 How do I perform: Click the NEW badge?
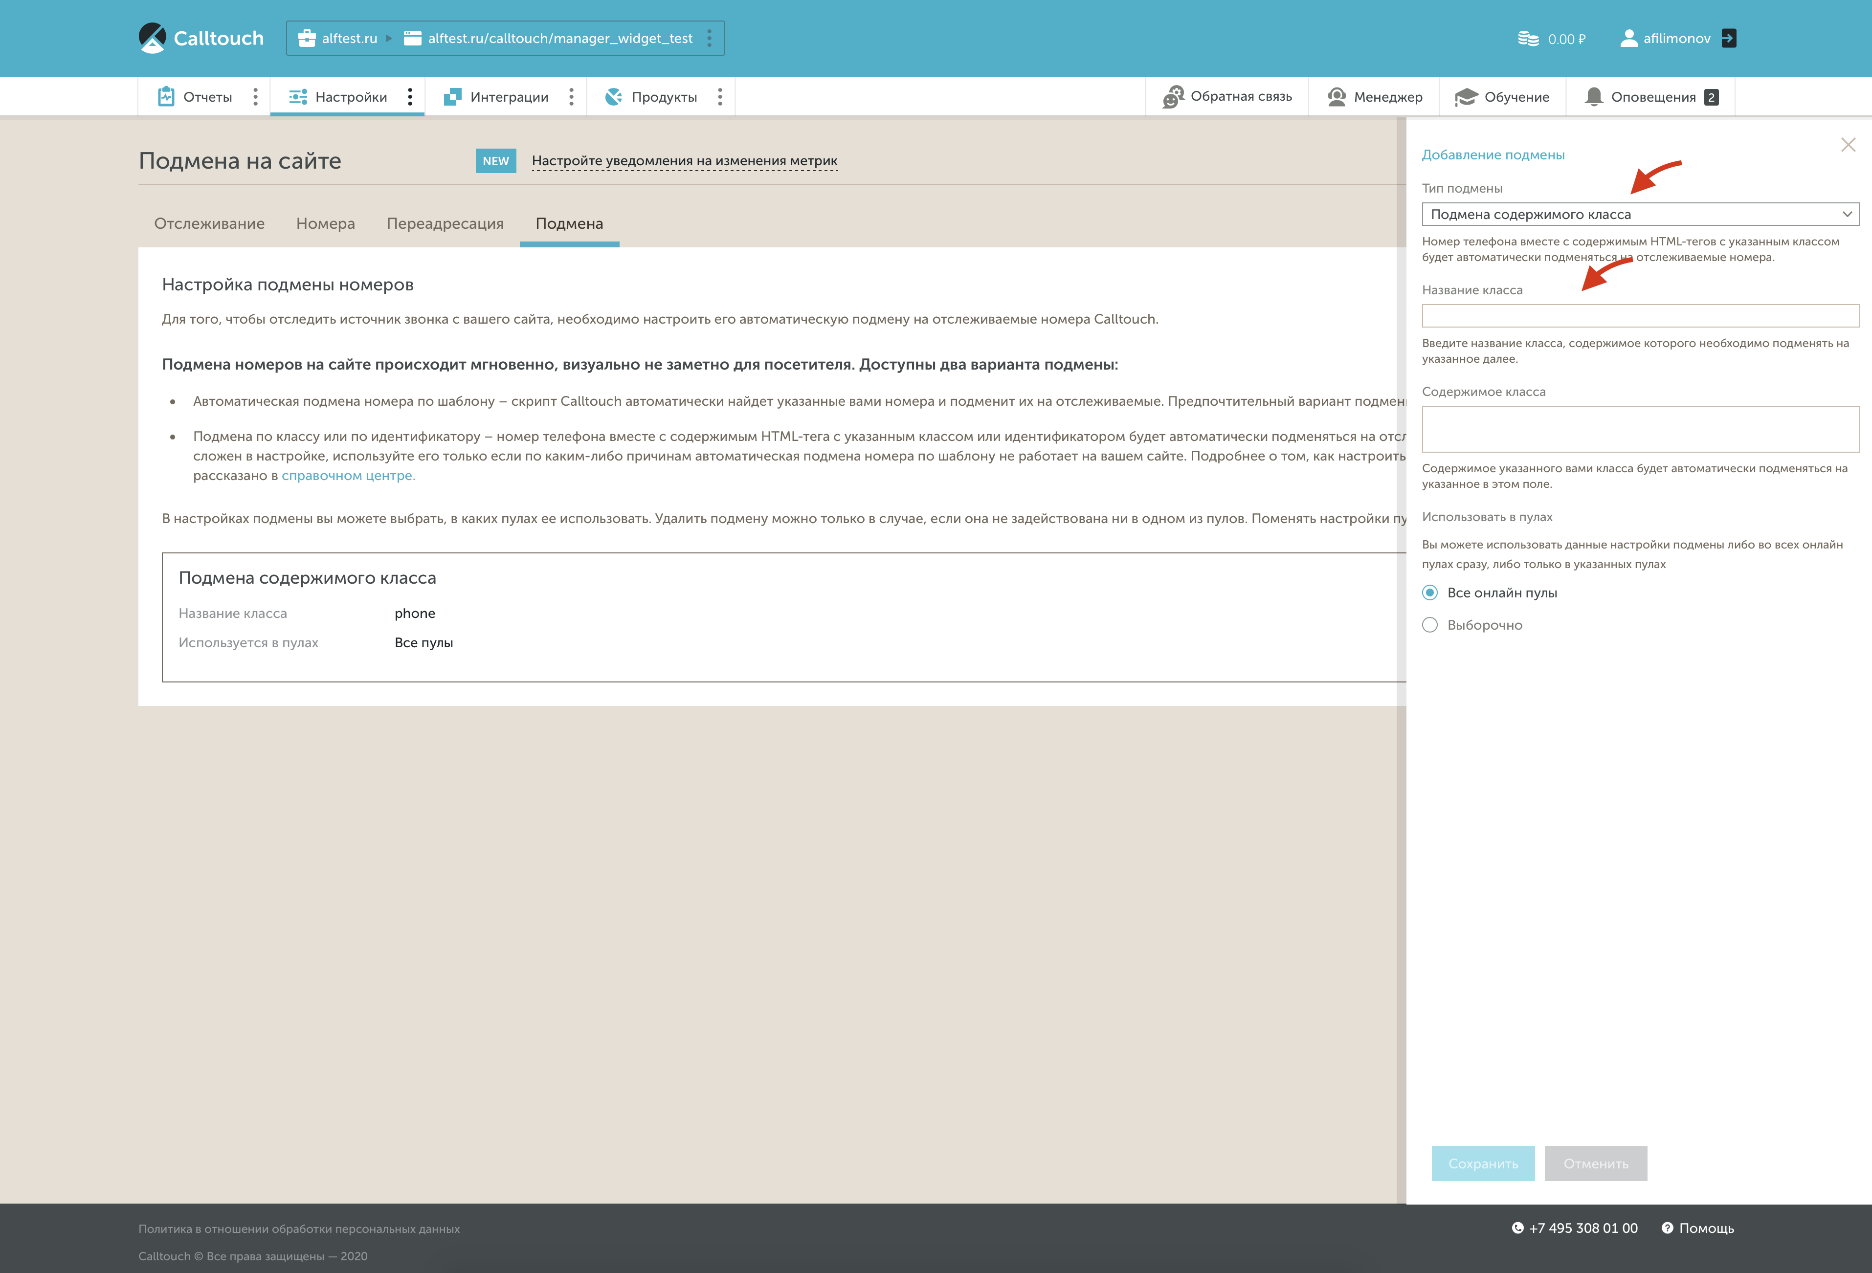[x=495, y=161]
